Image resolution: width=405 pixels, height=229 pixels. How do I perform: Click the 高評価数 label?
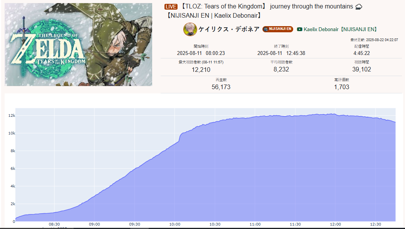342,80
